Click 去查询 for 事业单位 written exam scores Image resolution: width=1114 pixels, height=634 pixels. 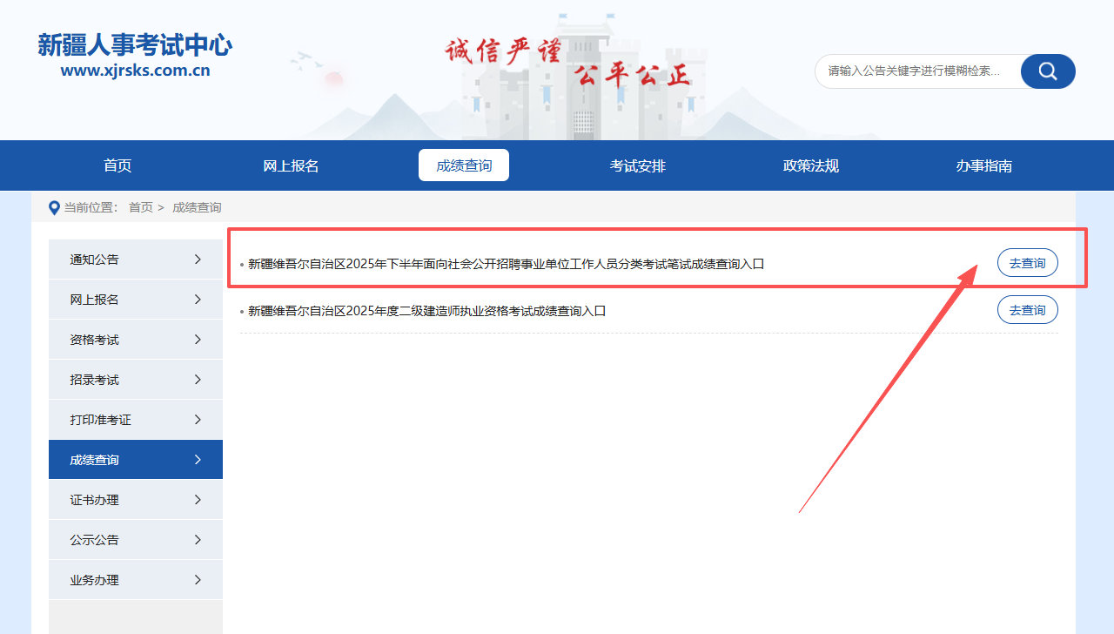[x=1027, y=263]
